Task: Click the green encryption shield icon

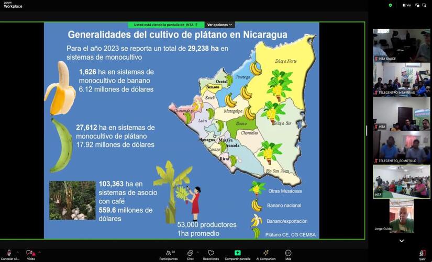Action: click(x=390, y=5)
